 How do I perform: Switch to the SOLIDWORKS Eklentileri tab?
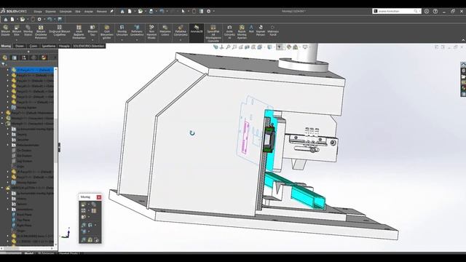click(89, 46)
